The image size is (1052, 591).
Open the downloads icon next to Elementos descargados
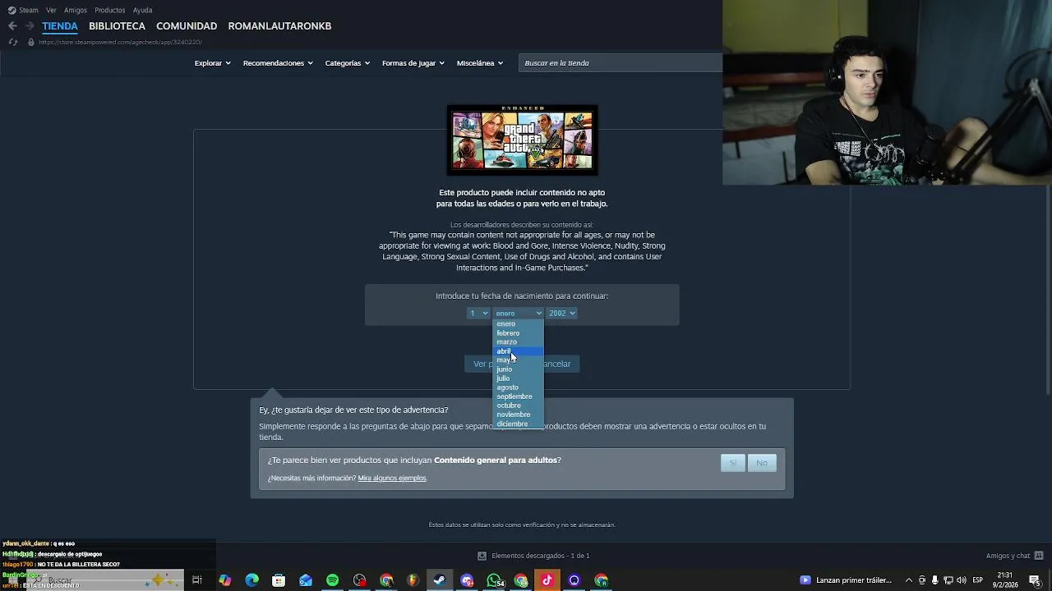pyautogui.click(x=482, y=556)
